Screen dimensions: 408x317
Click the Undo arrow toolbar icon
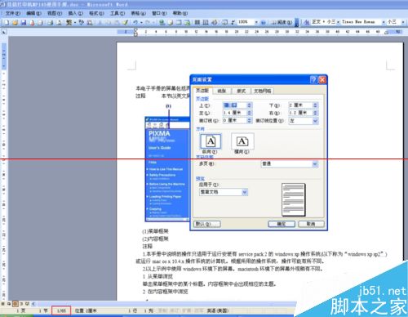pyautogui.click(x=135, y=23)
